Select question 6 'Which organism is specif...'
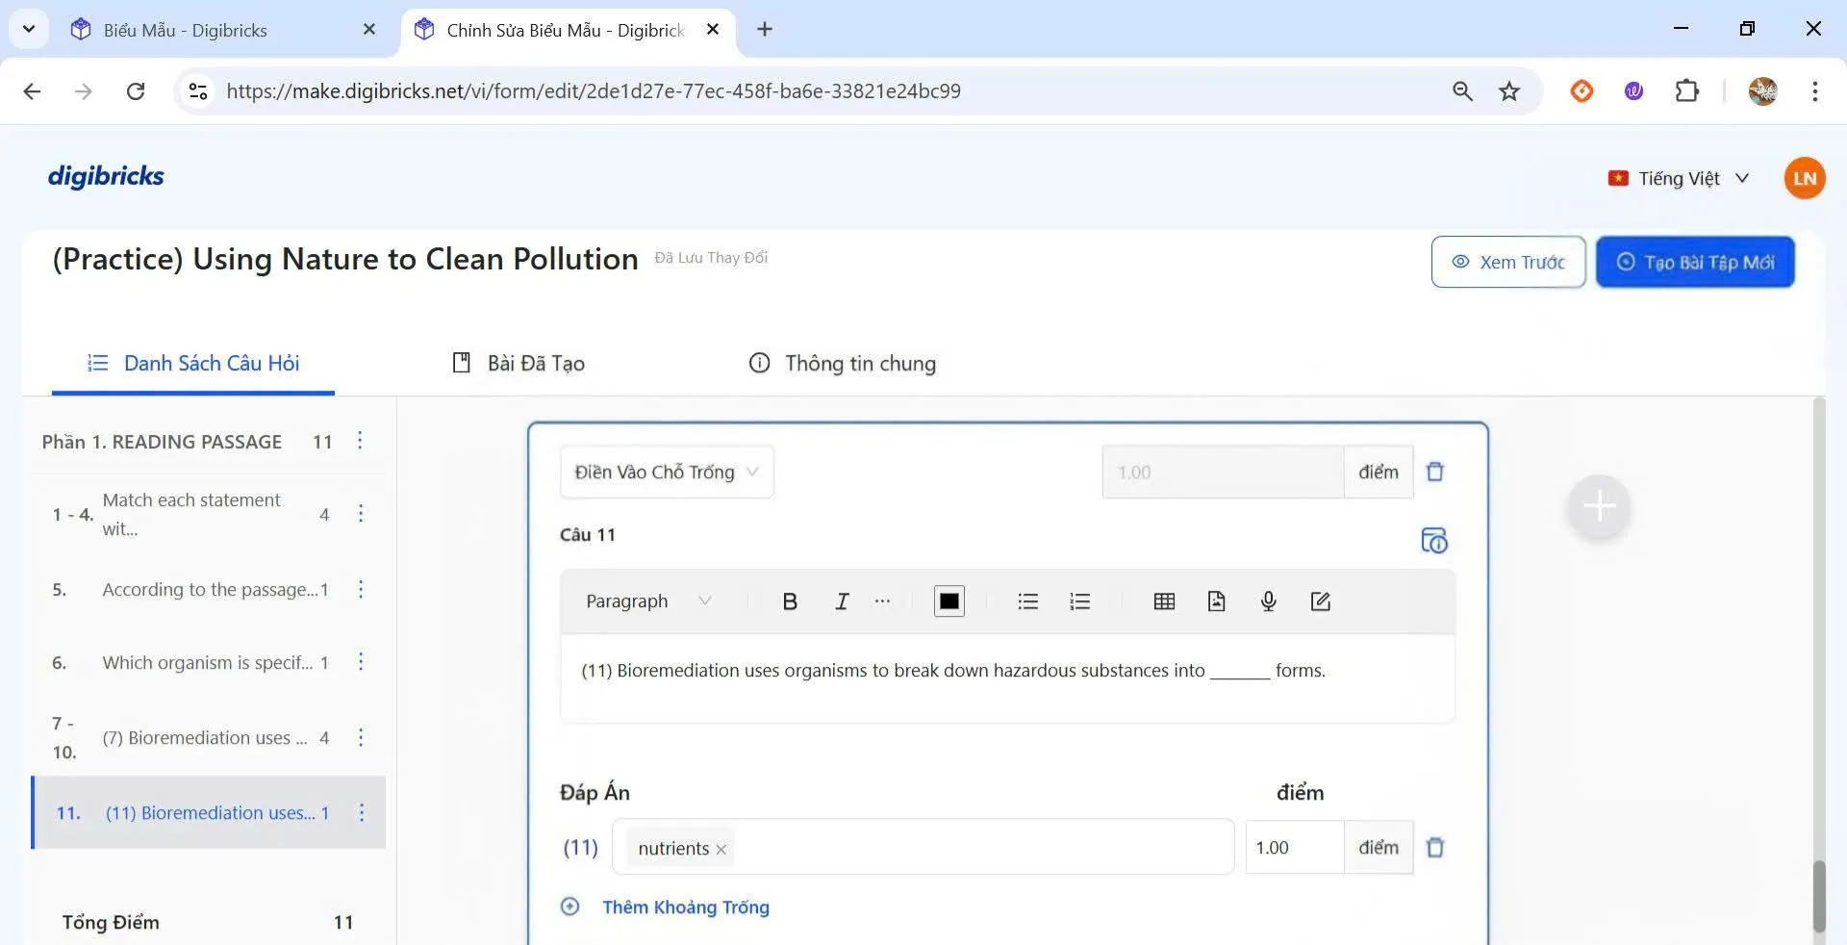The height and width of the screenshot is (945, 1847). point(207,663)
